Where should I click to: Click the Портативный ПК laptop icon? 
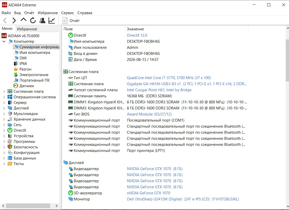pyautogui.click(x=16, y=80)
